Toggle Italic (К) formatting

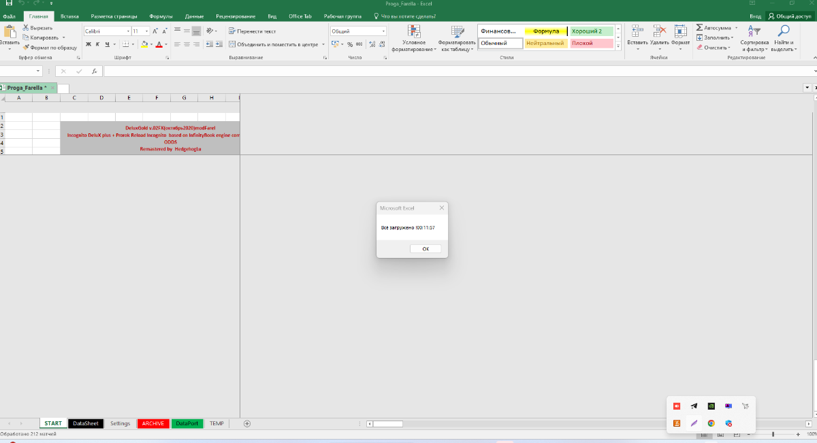[x=97, y=44]
